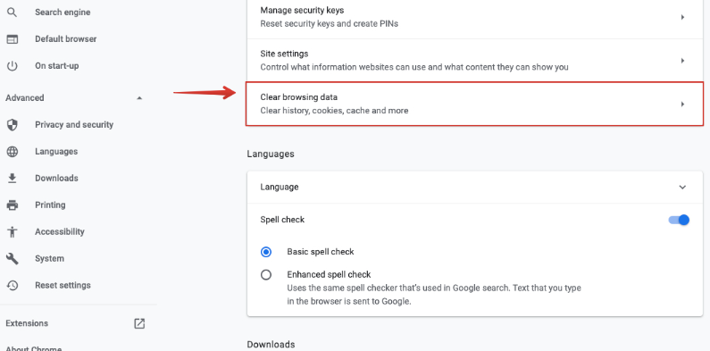Click the System wrench icon
The width and height of the screenshot is (710, 351).
(13, 258)
